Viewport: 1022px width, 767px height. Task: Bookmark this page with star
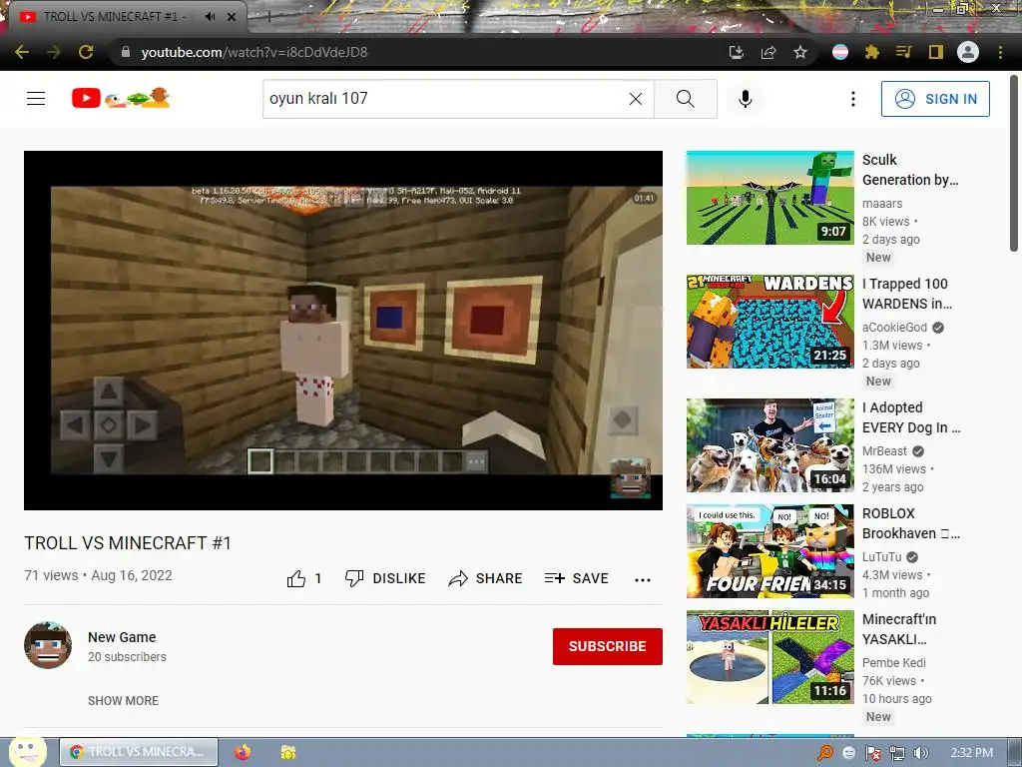pos(800,52)
